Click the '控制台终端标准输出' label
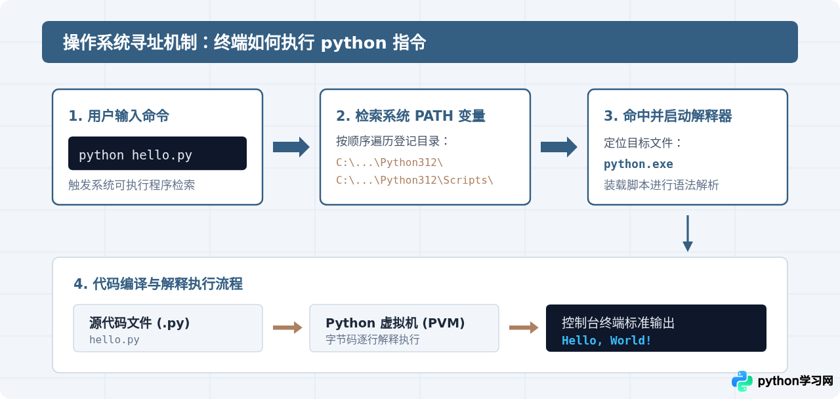The width and height of the screenshot is (840, 399). (618, 323)
